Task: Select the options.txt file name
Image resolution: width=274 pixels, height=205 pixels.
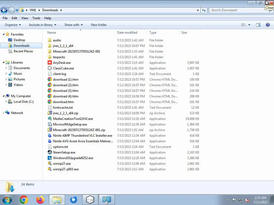Action: click(60, 147)
